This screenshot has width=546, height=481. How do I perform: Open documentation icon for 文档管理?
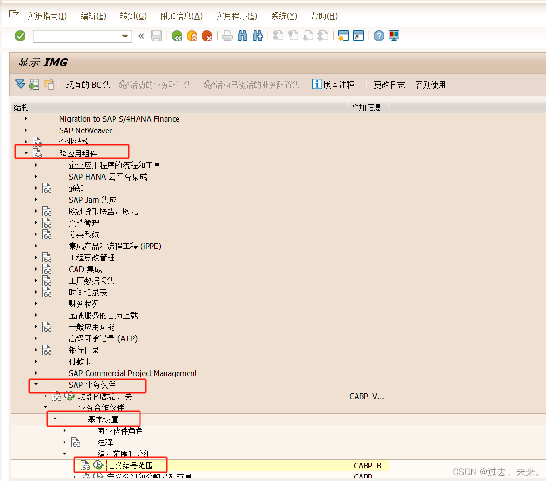[x=47, y=223]
